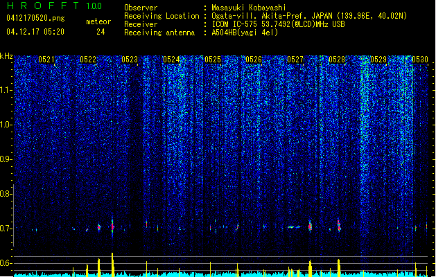Click the date stamp 04.12.17 05:20
This screenshot has width=436, height=277.
coord(35,32)
